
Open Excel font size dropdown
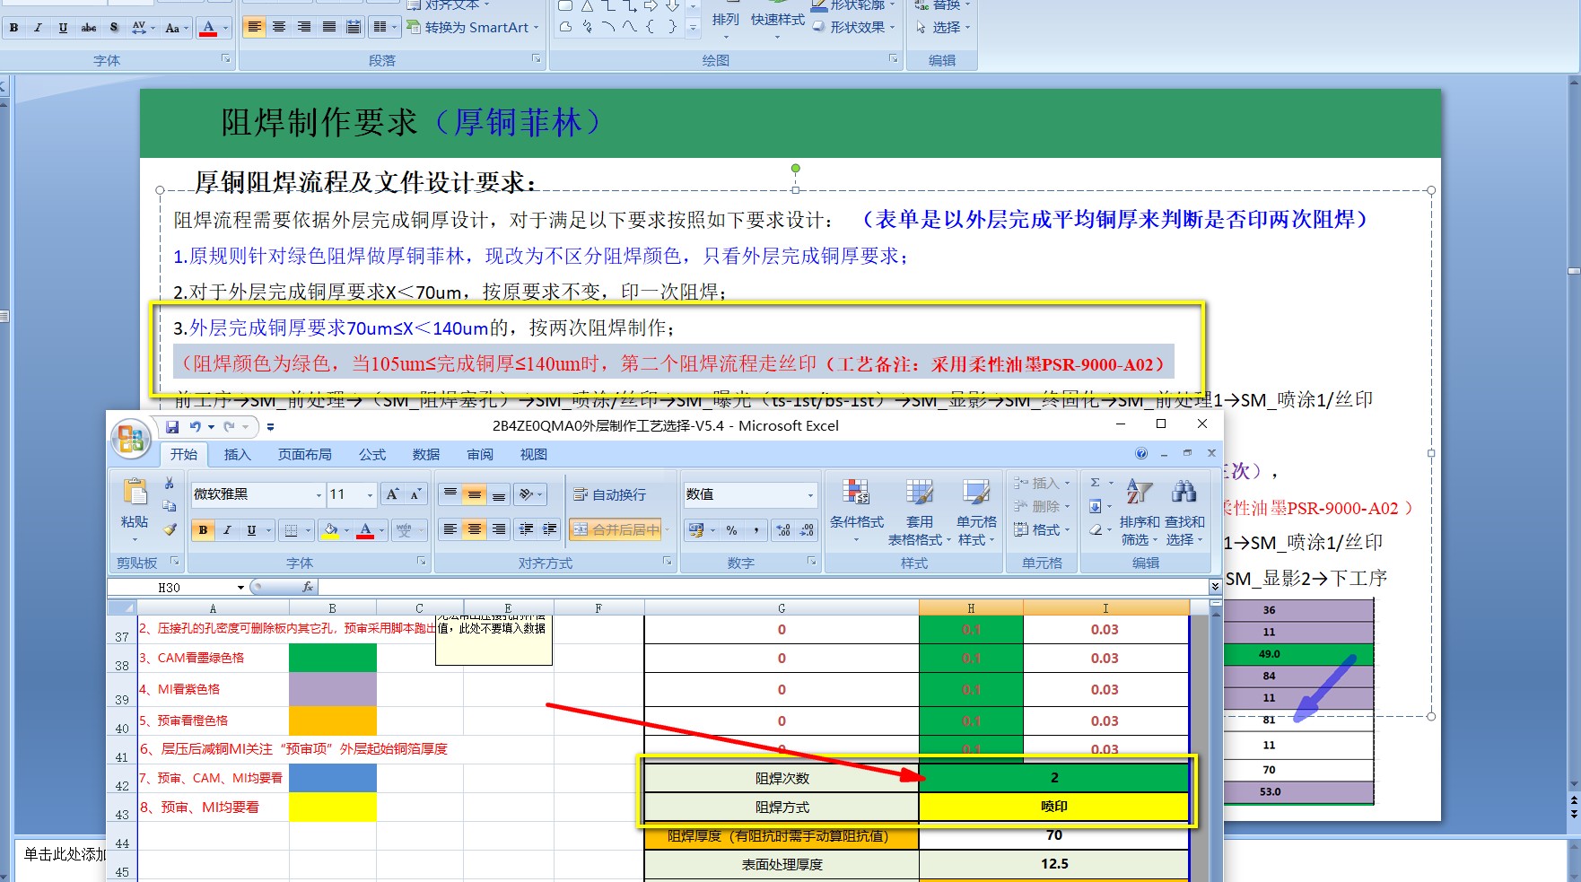370,494
